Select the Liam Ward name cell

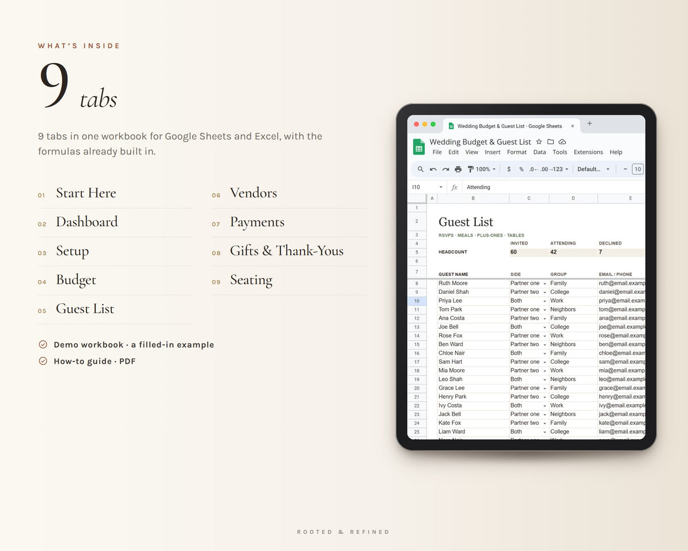(x=473, y=432)
